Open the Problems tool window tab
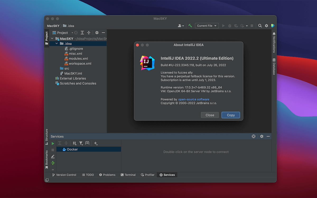This screenshot has height=198, width=317. (107, 175)
